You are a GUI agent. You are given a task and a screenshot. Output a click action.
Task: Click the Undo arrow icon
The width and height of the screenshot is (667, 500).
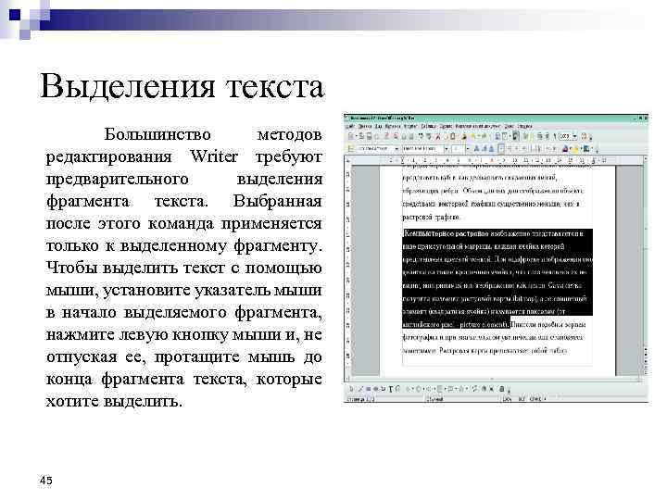472,136
